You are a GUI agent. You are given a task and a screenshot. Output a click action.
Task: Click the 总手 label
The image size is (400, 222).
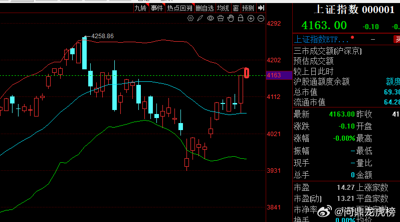[302, 175]
